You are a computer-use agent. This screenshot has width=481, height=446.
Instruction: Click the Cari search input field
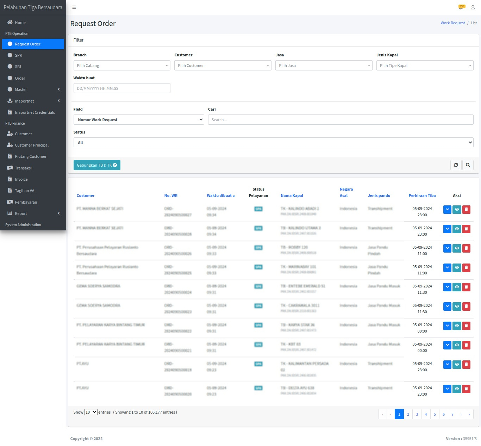point(341,120)
